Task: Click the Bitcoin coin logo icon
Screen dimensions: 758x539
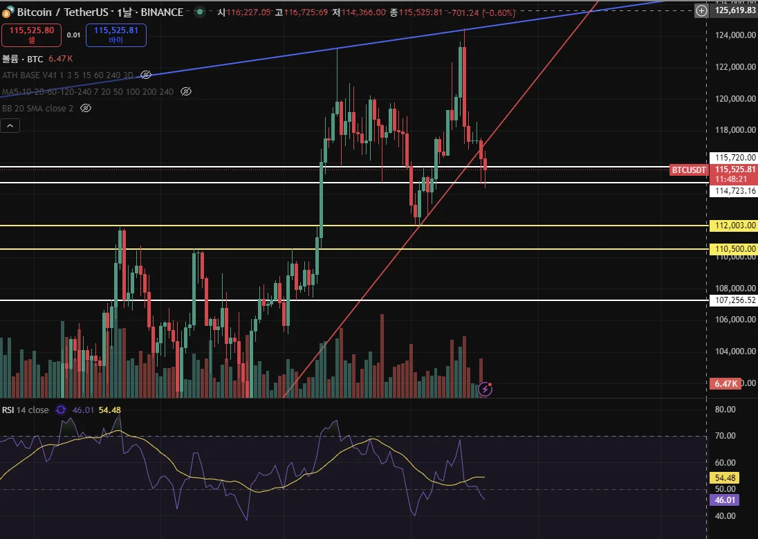Action: 8,12
